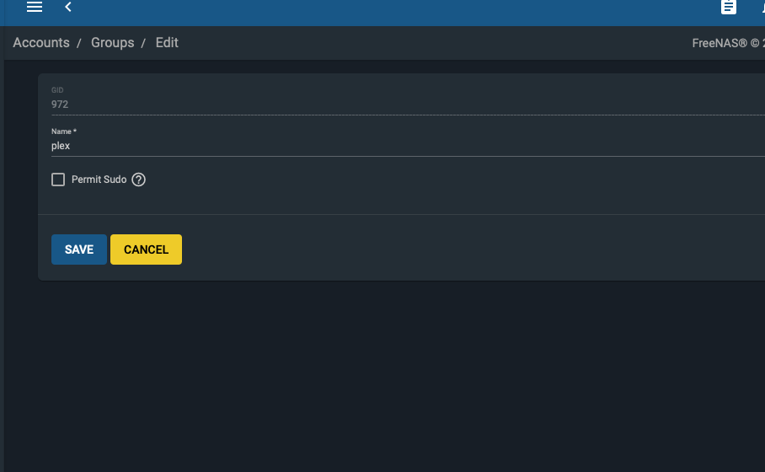Image resolution: width=765 pixels, height=472 pixels.
Task: Click the GID field label
Action: pos(57,90)
